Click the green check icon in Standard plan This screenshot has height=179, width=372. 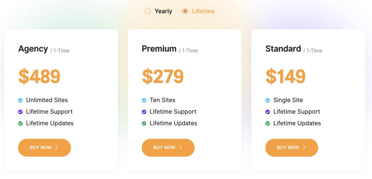pyautogui.click(x=268, y=123)
